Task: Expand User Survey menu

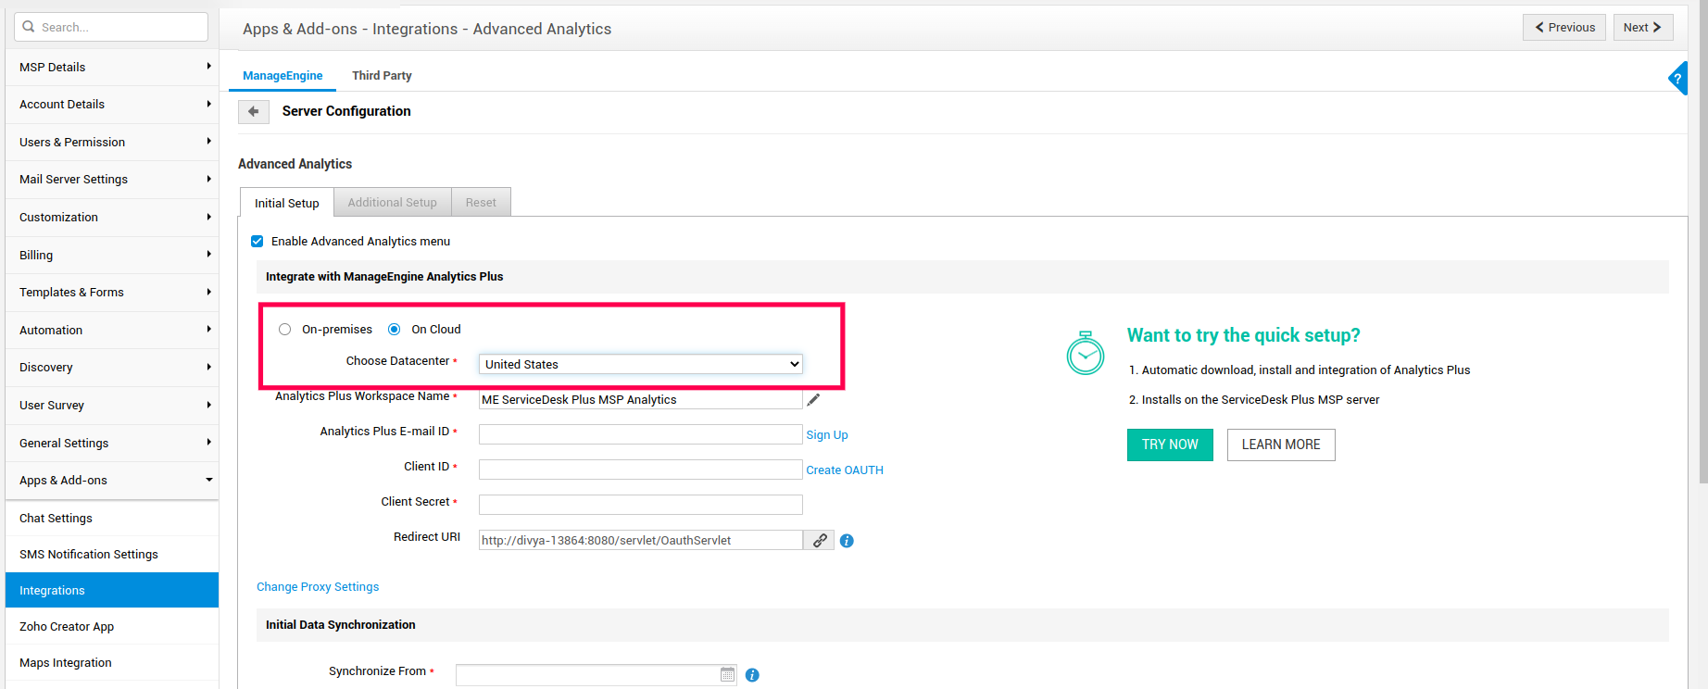Action: click(112, 405)
